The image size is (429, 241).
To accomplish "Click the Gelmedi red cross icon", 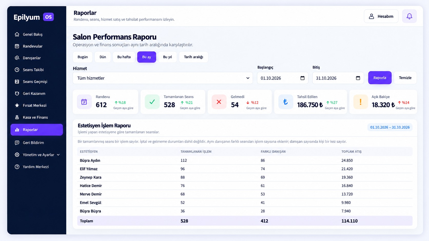I will click(219, 102).
